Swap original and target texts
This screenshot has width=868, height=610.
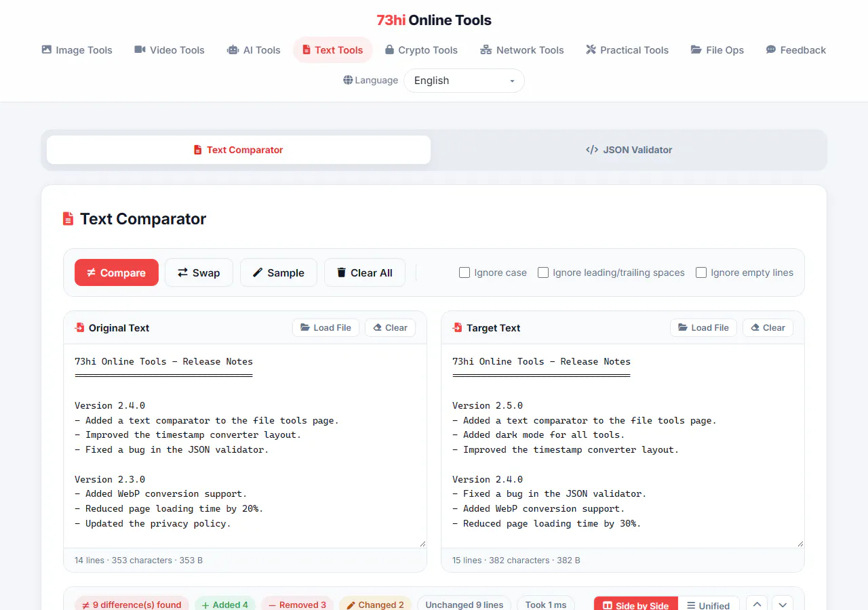tap(199, 272)
